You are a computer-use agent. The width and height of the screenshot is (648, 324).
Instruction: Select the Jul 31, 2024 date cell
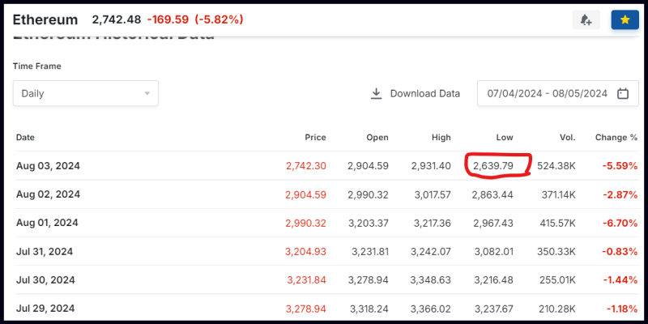coord(45,251)
